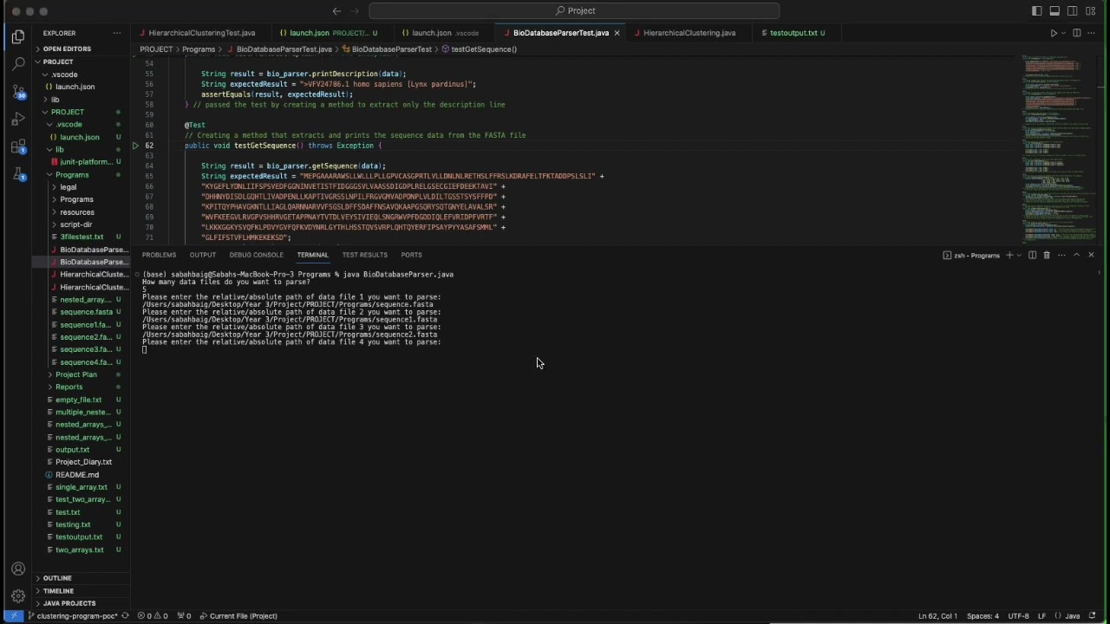Open the run options dropdown arrow
1110x624 pixels.
pyautogui.click(x=1062, y=33)
